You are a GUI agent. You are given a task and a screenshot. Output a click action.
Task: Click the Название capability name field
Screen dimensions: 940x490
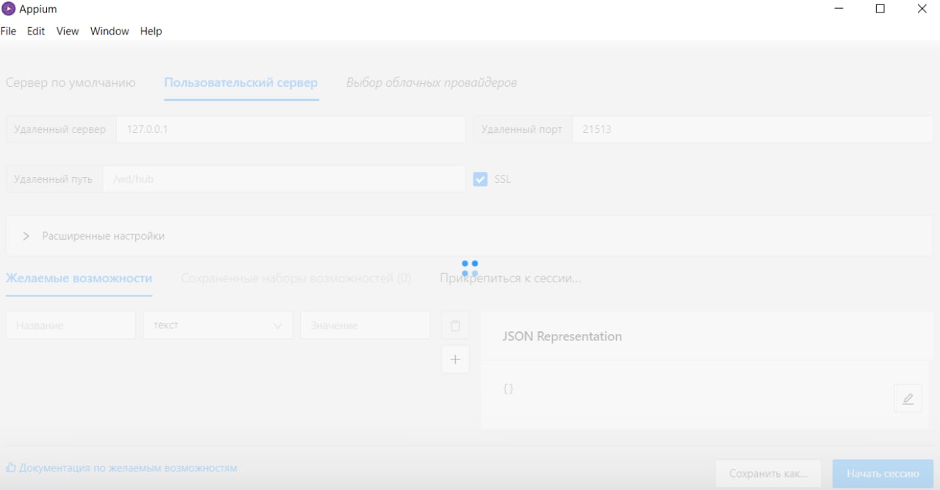click(70, 325)
